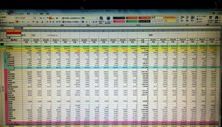Apply yellow メモ style swatch
222x127 pixels.
click(x=170, y=21)
